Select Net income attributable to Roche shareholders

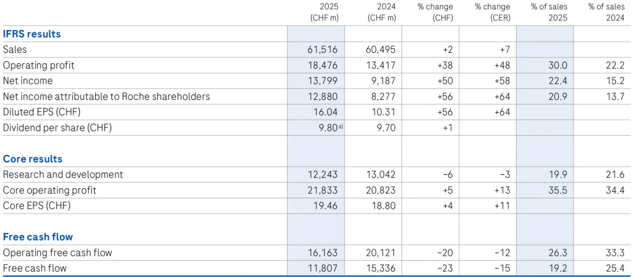tap(106, 96)
